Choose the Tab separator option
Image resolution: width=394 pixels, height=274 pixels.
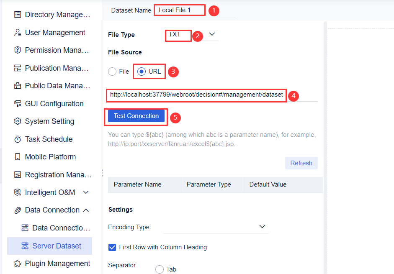[160, 269]
